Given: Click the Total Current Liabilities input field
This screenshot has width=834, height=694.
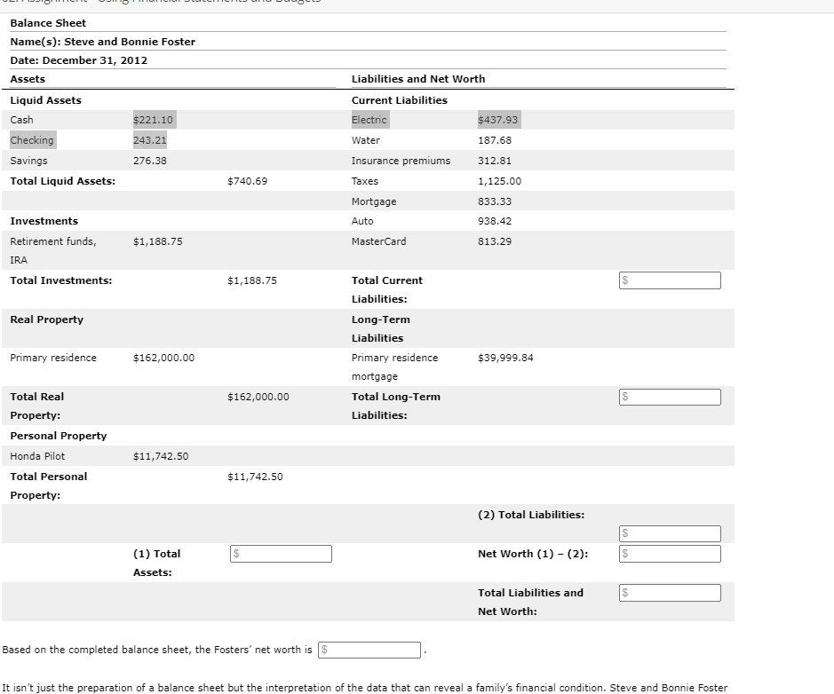Looking at the screenshot, I should click(670, 280).
